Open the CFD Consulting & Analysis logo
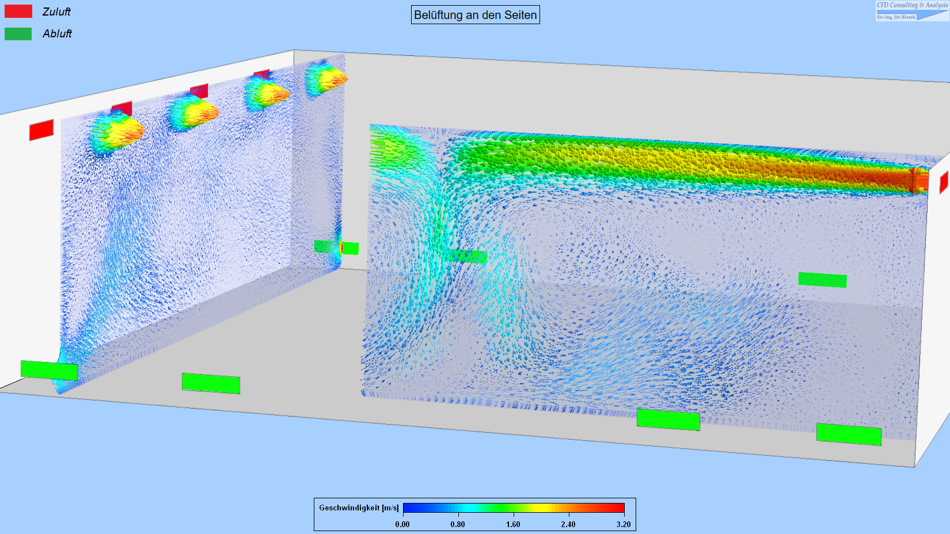This screenshot has height=534, width=950. click(912, 10)
